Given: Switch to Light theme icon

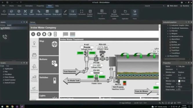Looking at the screenshot, I should [x=135, y=12].
